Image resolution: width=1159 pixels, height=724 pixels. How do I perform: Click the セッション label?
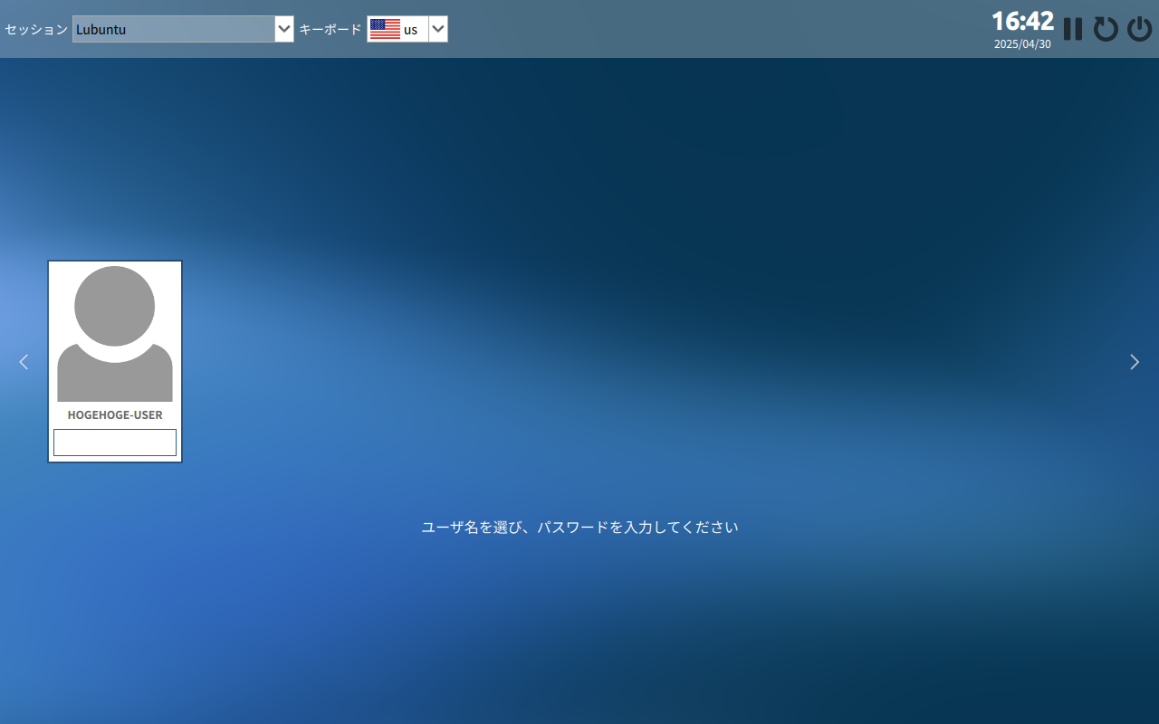click(36, 29)
